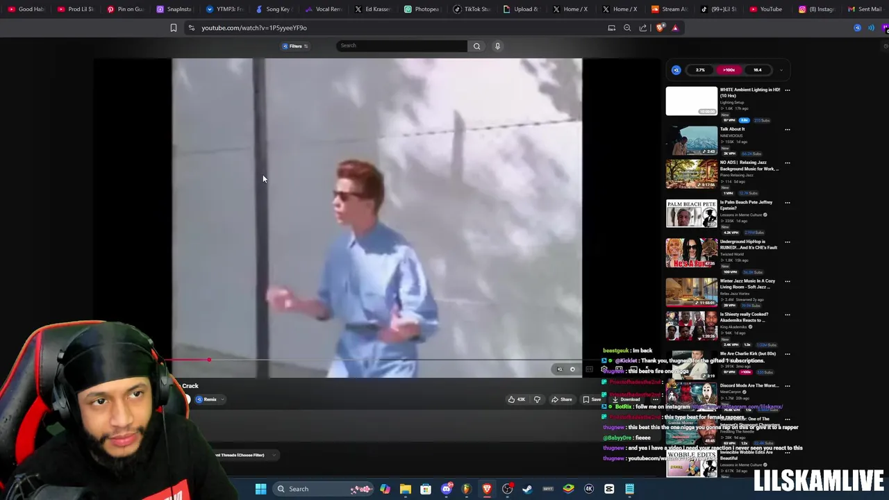Screen dimensions: 889x500
Task: Click the Is Shiesty really Cooked video title
Action: pyautogui.click(x=744, y=317)
